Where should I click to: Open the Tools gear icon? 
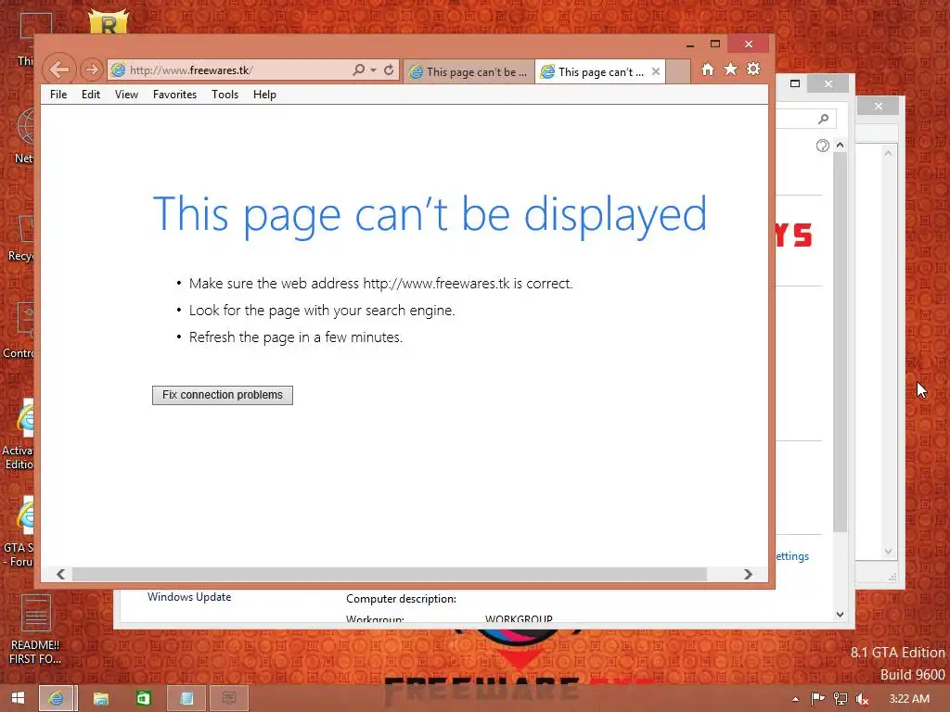click(753, 69)
